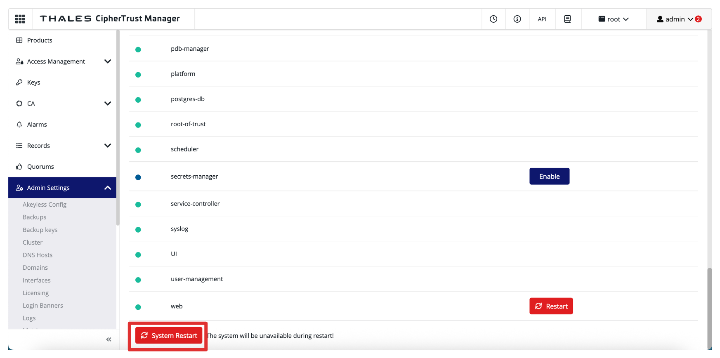Click the System Restart button
The width and height of the screenshot is (720, 358).
point(169,336)
